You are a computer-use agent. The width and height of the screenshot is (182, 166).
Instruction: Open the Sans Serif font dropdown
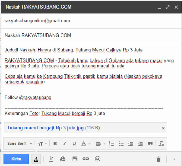coord(20,144)
